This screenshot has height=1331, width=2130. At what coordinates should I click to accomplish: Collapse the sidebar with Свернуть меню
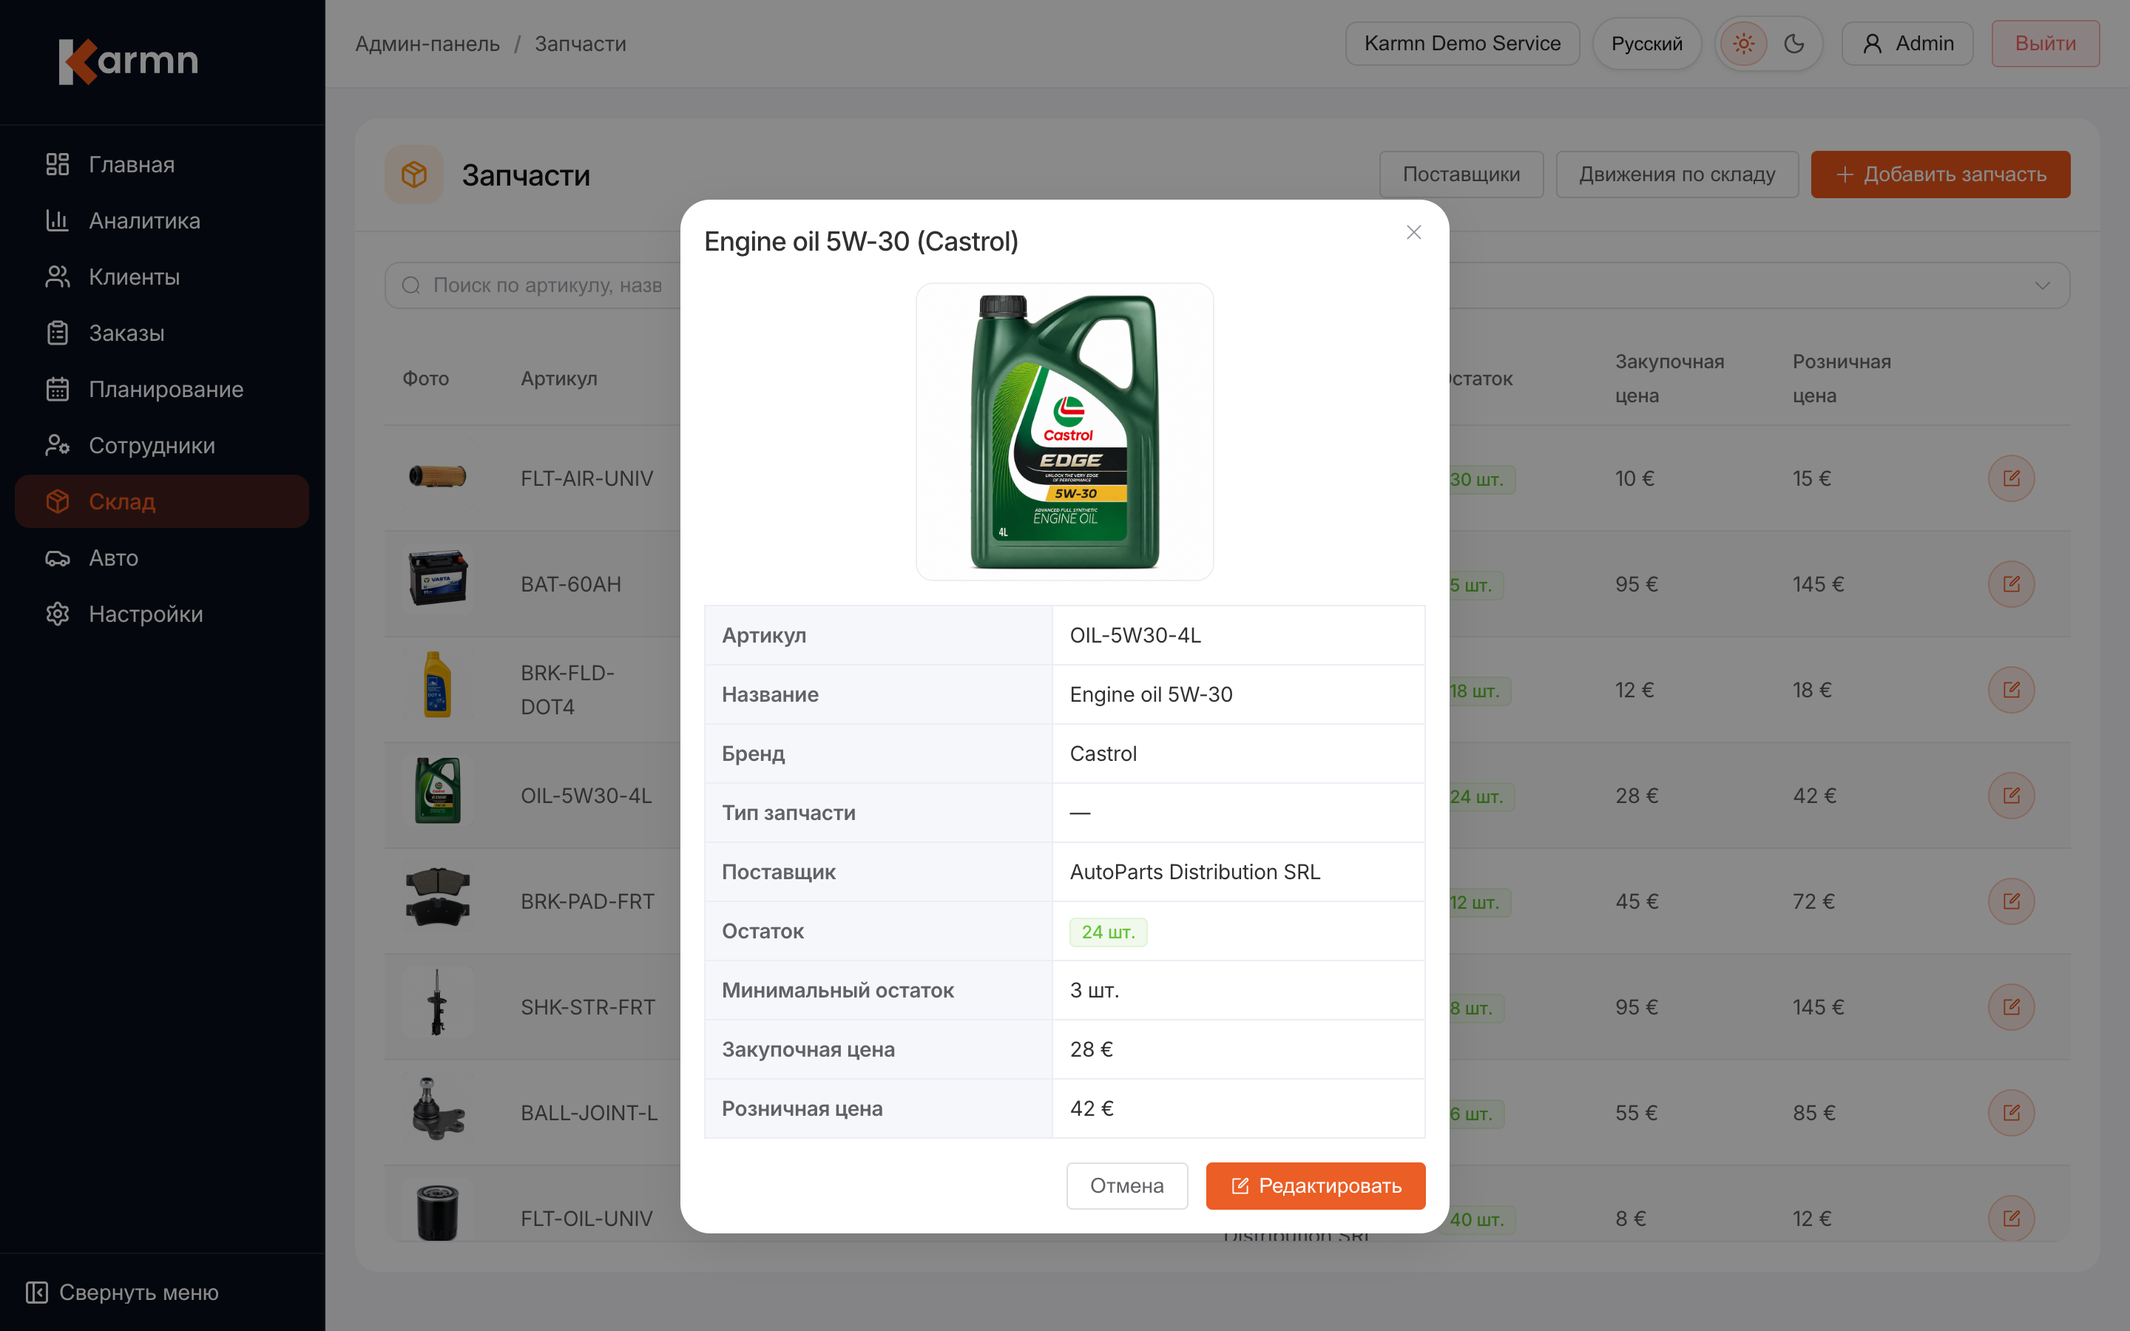[122, 1293]
